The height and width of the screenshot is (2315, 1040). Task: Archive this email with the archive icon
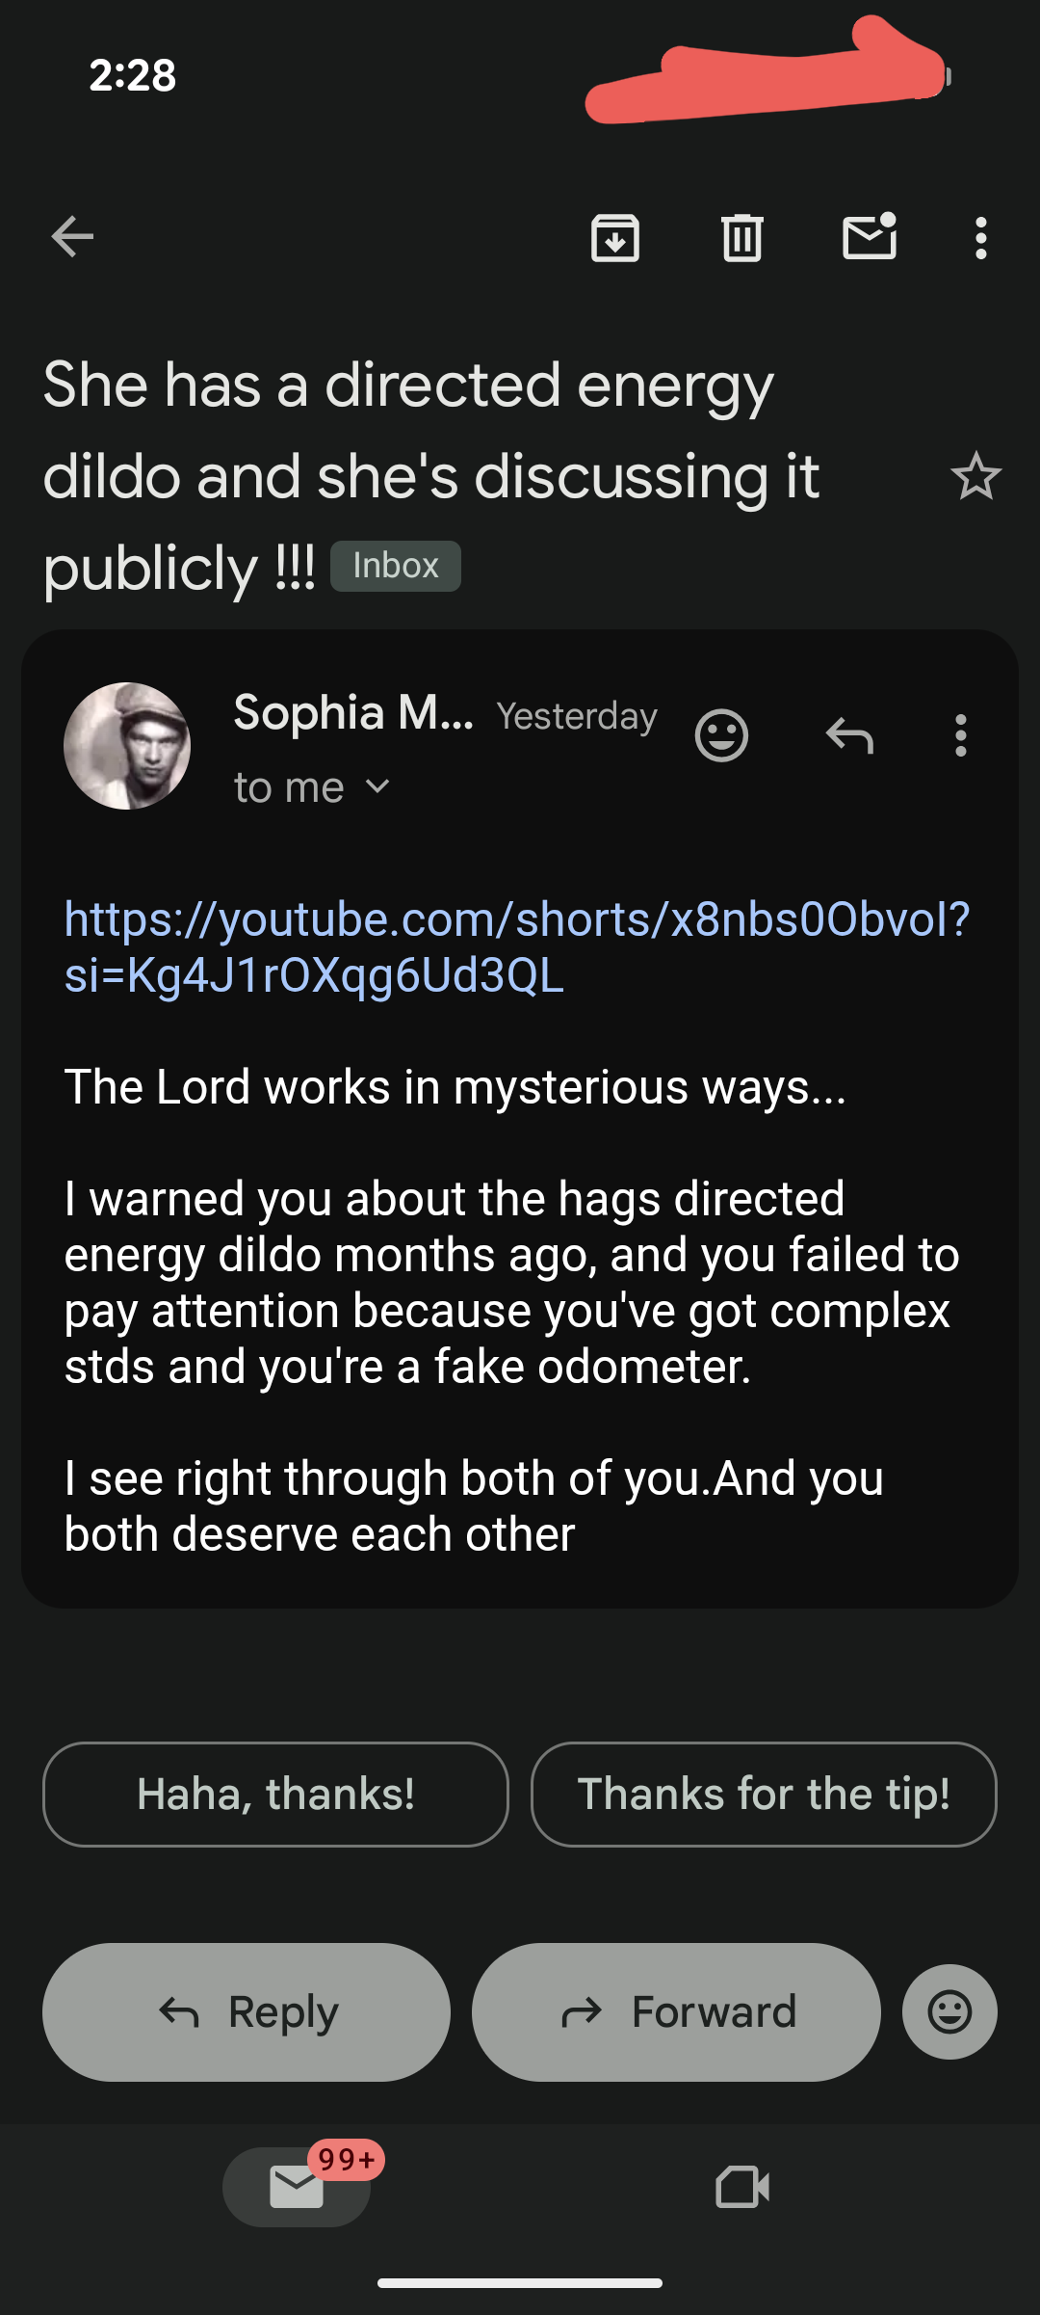point(615,238)
